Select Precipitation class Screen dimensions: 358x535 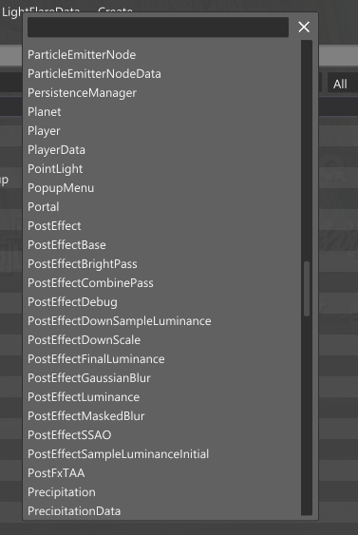(62, 492)
